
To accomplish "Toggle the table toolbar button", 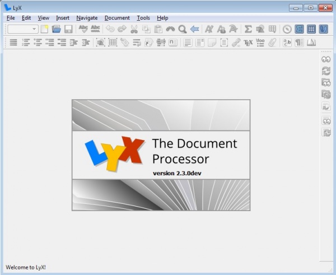I will (x=311, y=29).
